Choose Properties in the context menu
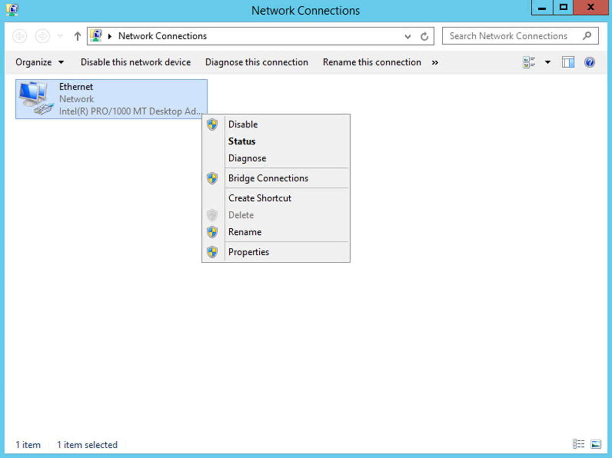 click(248, 252)
